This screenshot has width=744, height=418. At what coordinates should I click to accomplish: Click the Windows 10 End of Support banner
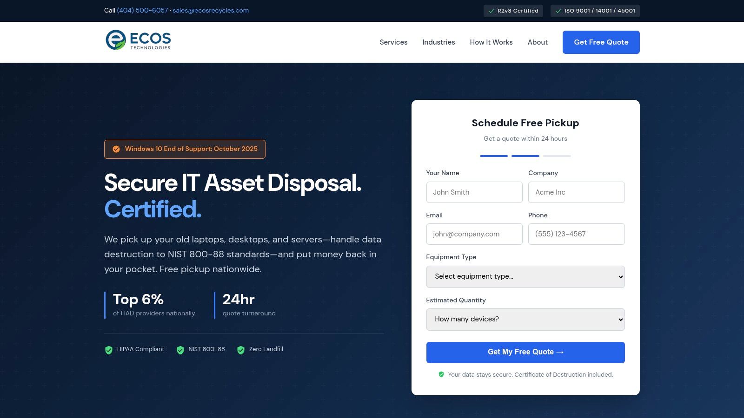coord(185,149)
